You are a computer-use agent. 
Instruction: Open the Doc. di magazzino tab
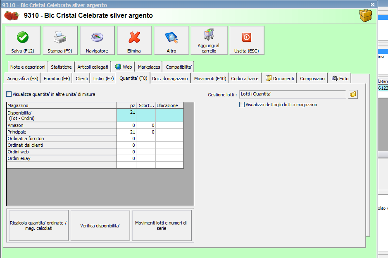pyautogui.click(x=170, y=79)
